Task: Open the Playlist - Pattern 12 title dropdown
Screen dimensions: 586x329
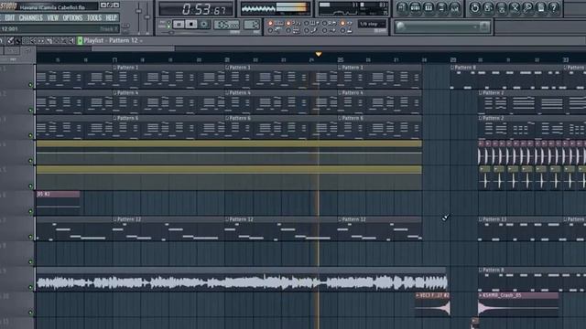Action: tap(113, 40)
